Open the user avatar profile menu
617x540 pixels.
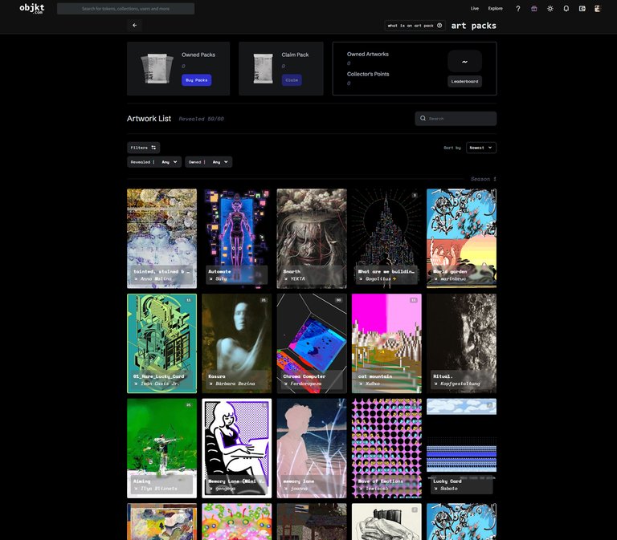pos(598,9)
